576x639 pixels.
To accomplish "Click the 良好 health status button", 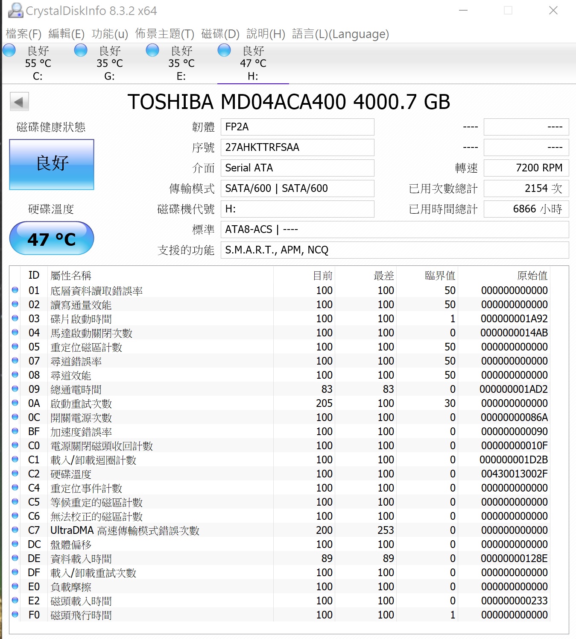I will click(x=52, y=165).
